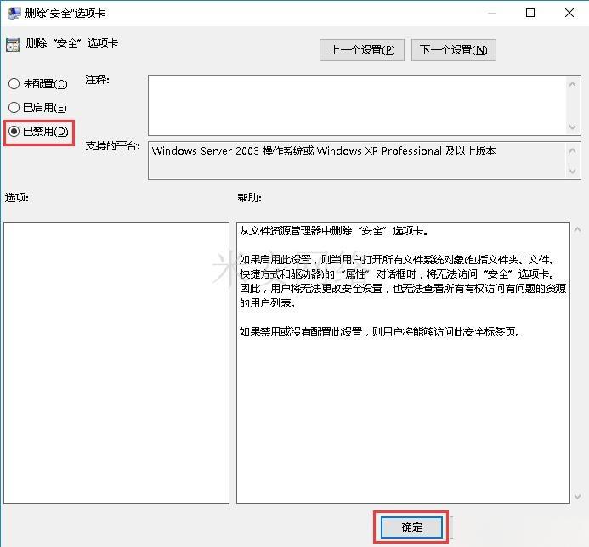Viewport: 589px width, 547px height.
Task: Select the 已禁用(D) radio option
Action: point(38,132)
